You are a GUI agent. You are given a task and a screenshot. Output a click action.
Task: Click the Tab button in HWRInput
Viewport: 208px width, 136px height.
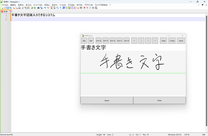coord(84,41)
